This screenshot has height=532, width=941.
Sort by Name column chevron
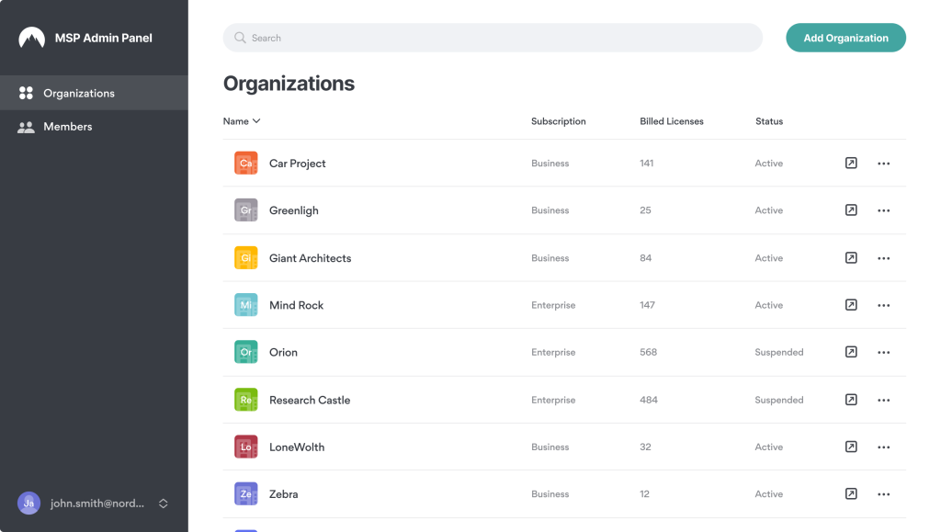click(256, 121)
